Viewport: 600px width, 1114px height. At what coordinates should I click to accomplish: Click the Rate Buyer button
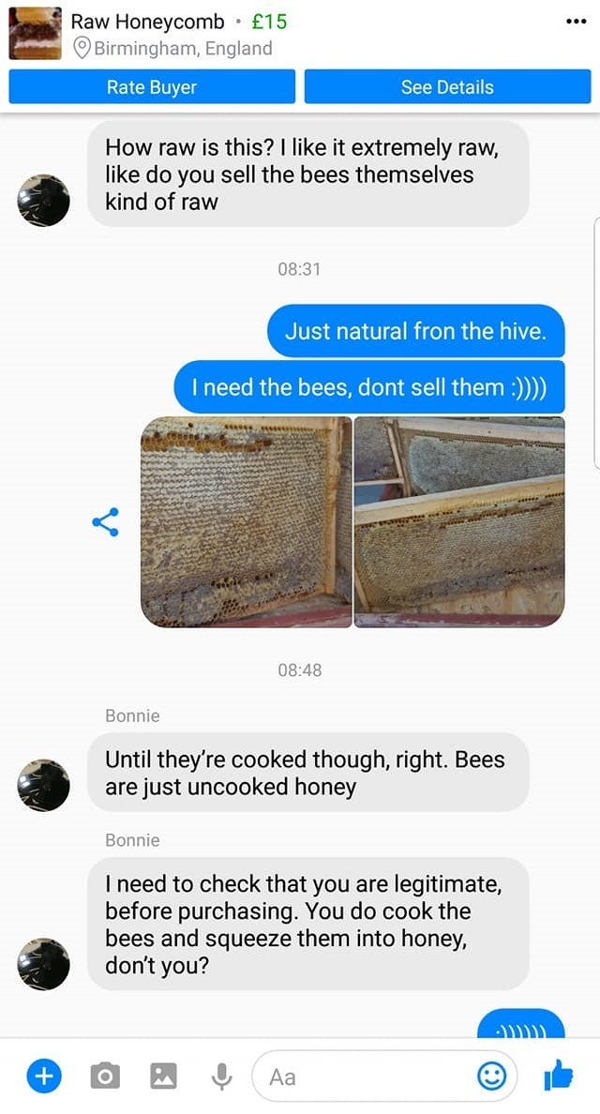(152, 86)
